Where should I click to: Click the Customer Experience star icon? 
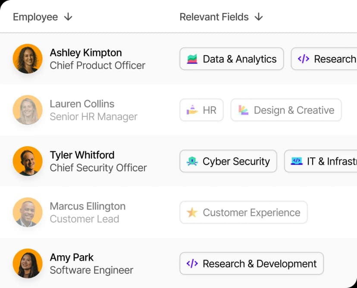click(x=192, y=213)
